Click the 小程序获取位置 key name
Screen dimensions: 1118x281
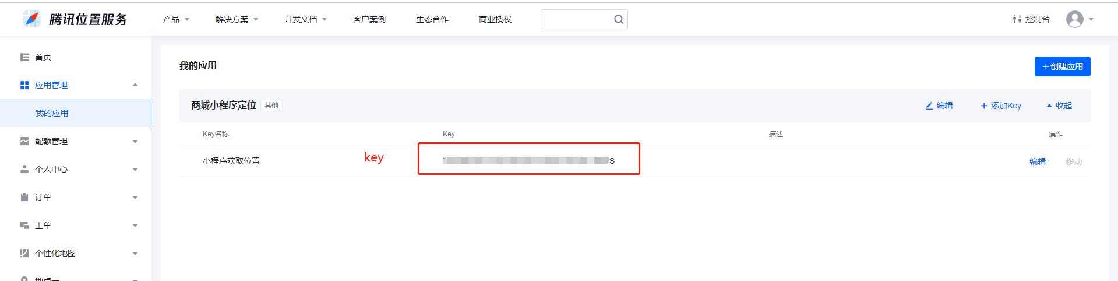[231, 161]
